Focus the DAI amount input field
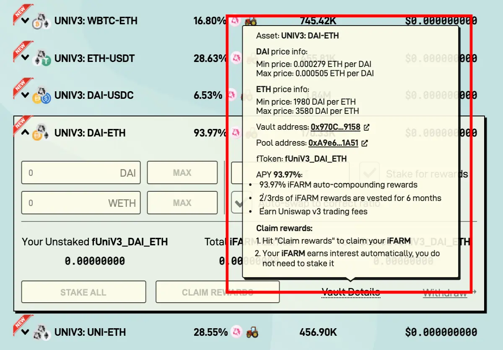 [x=81, y=172]
